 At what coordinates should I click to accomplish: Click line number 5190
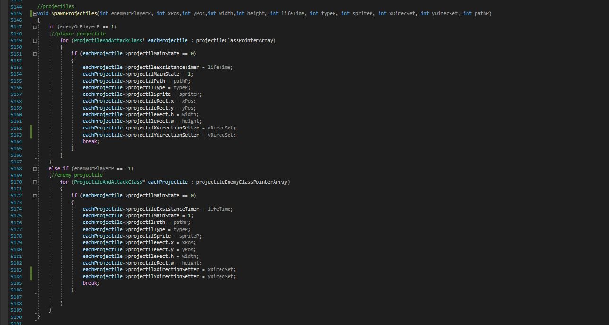point(16,317)
